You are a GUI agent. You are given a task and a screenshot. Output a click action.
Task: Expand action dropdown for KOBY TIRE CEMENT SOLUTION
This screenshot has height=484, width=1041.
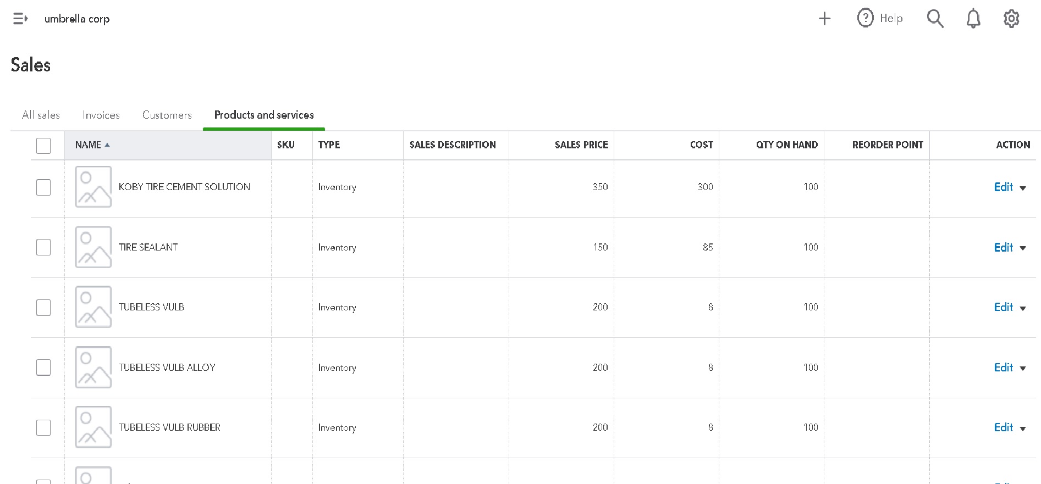[1023, 188]
